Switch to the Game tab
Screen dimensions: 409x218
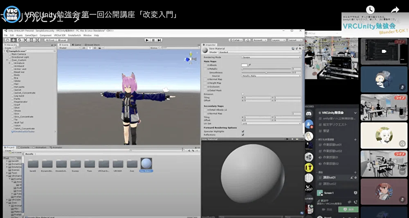coord(76,45)
